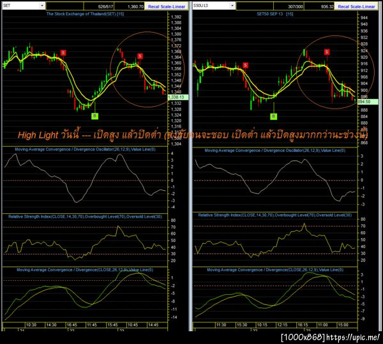Screen dimensions: 383x344
Task: Click the SET symbol input field
Action: coord(21,5)
